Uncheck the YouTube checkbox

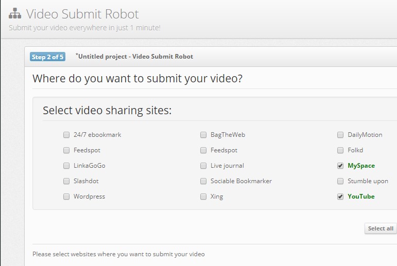340,197
